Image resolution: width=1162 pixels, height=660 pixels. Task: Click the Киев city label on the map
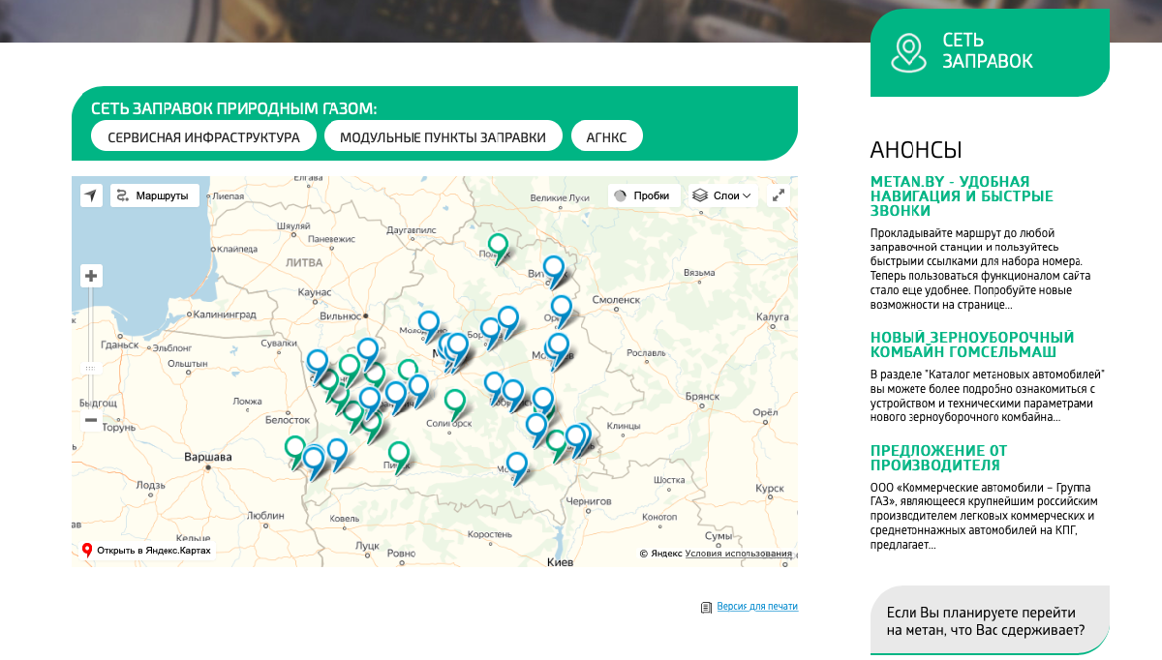pyautogui.click(x=561, y=562)
